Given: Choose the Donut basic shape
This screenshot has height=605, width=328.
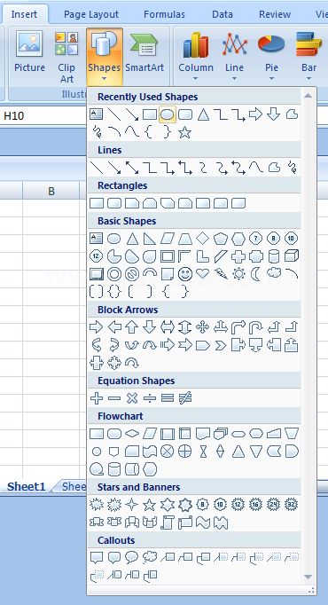Looking at the screenshot, I should point(114,274).
